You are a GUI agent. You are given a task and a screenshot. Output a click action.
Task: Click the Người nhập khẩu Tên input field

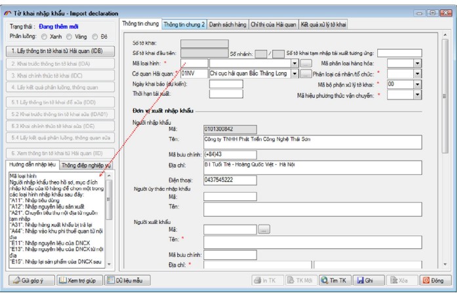(x=312, y=142)
